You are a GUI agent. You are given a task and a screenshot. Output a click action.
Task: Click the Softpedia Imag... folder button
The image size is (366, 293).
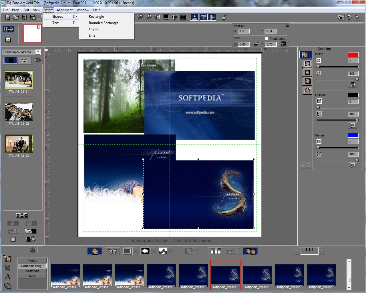click(x=32, y=266)
